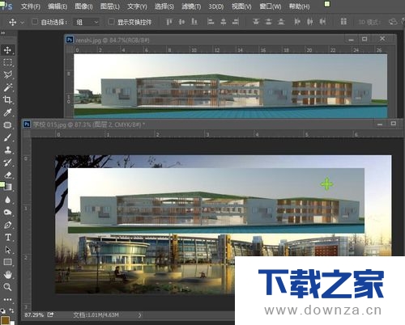This screenshot has height=325, width=405.
Task: Toggle the 显示变换控件 checkbox
Action: (111, 22)
